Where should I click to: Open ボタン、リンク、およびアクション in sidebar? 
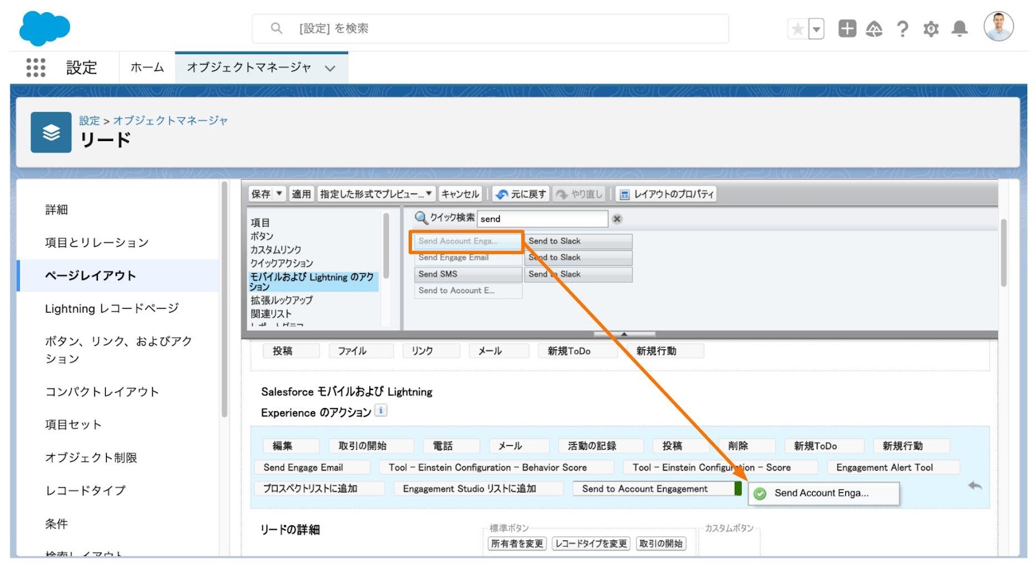pos(118,349)
